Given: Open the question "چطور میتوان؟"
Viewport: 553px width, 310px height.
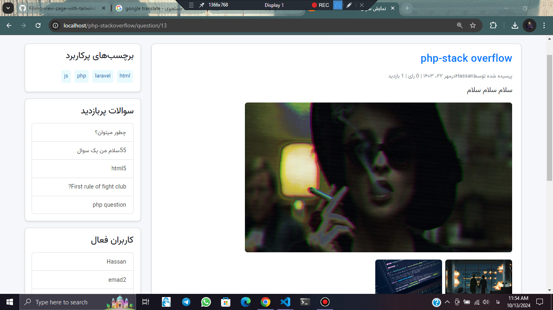Looking at the screenshot, I should click(x=83, y=132).
